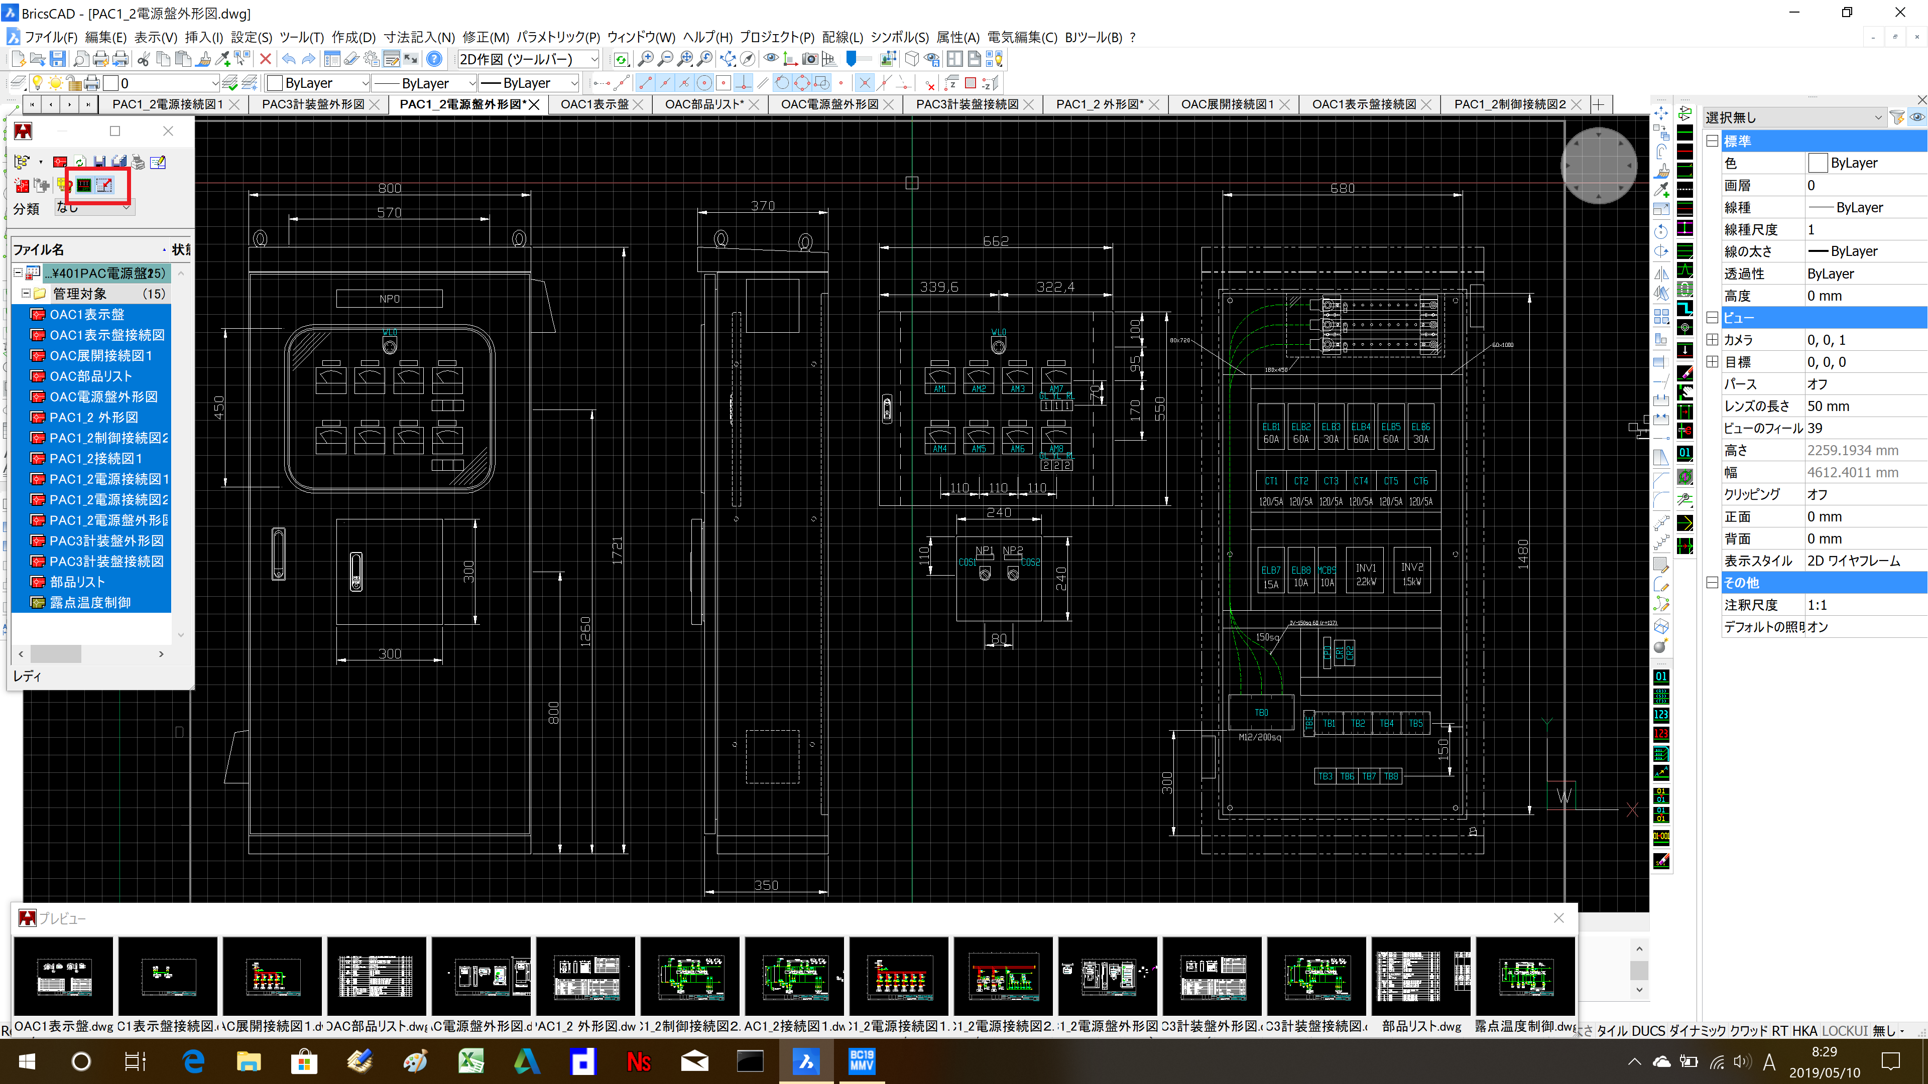Toggle LOCKUI in the status bar
The width and height of the screenshot is (1928, 1084).
coord(1845,1031)
